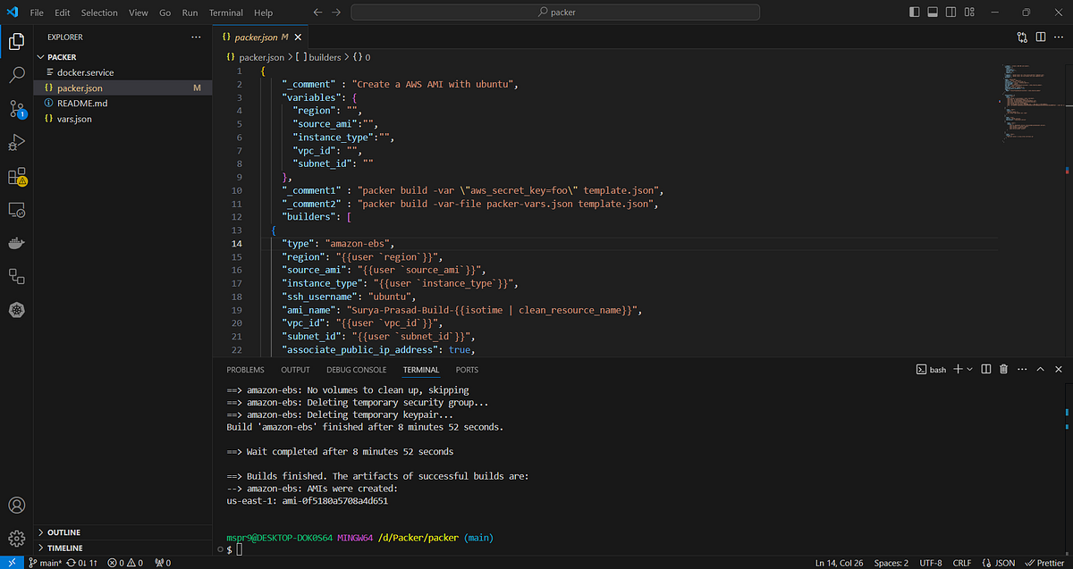The image size is (1073, 569).
Task: Open Run and Debug view
Action: pos(17,142)
